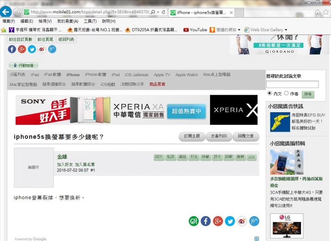Open the DT9205A bookmark
This screenshot has height=241, width=331.
151,30
